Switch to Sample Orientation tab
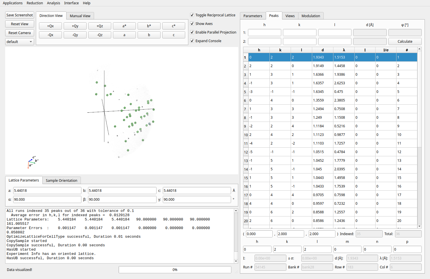 coord(62,180)
